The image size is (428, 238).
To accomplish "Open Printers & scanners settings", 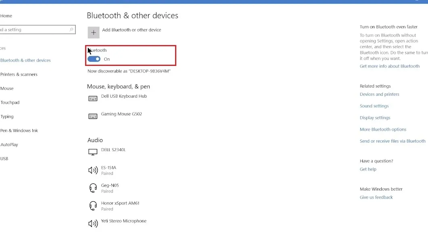I will pyautogui.click(x=19, y=74).
